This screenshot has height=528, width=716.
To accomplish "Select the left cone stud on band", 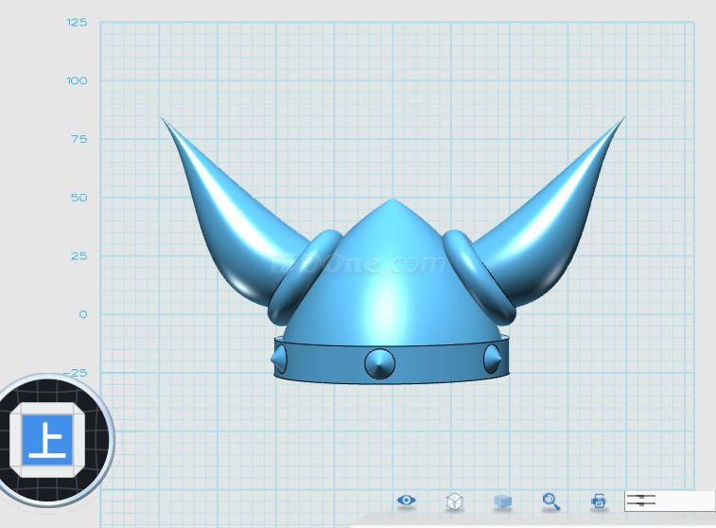I will tap(279, 358).
